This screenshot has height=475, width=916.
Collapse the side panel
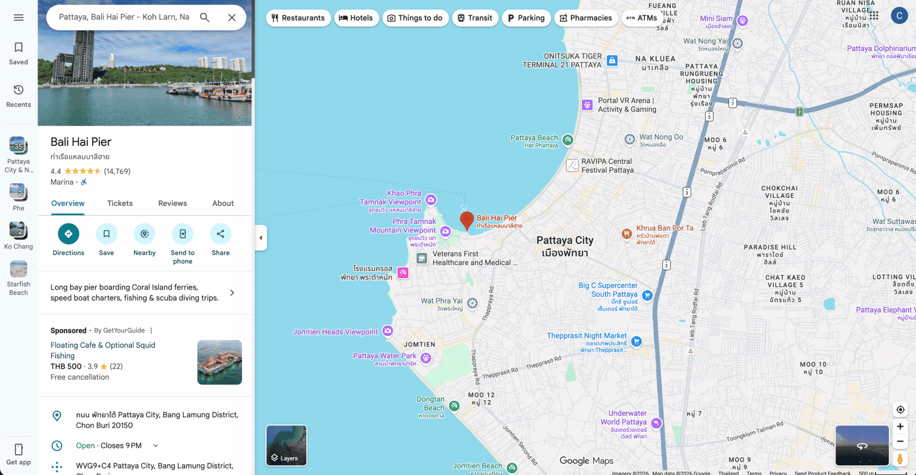(x=261, y=238)
